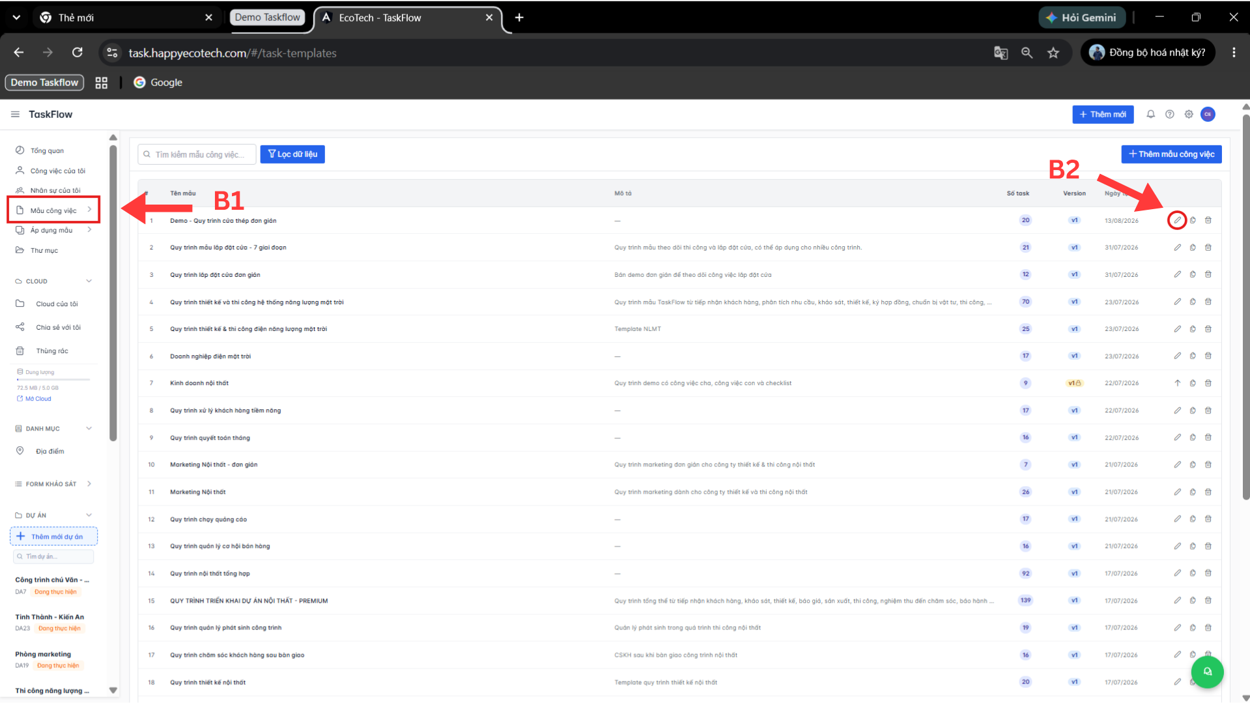Click 'Thêm mới dự án' button
The image size is (1250, 703).
coord(53,536)
